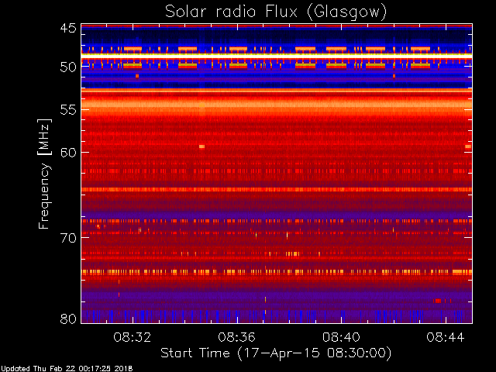
Task: Click the 60 frequency tick label
Action: click(x=68, y=152)
